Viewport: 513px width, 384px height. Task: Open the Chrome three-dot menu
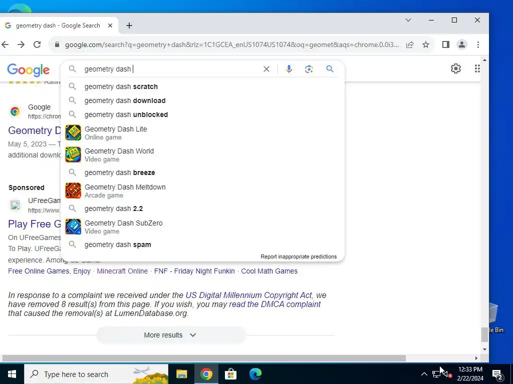(478, 44)
